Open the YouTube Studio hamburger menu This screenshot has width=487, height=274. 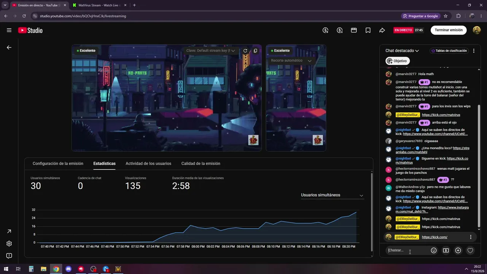(x=9, y=30)
